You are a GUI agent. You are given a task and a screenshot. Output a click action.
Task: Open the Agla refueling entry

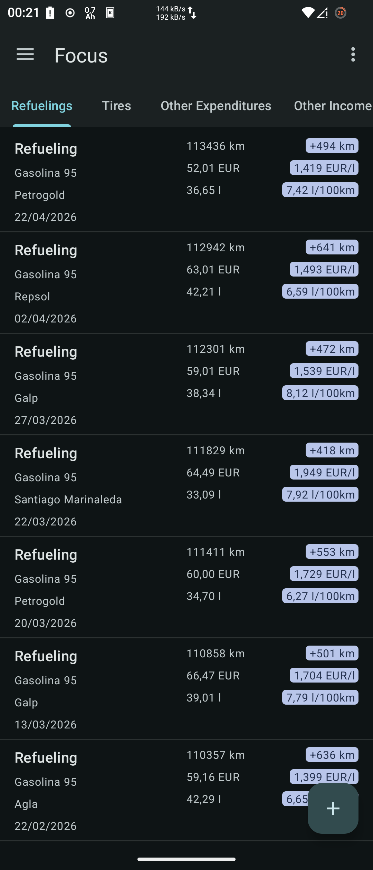pos(186,790)
